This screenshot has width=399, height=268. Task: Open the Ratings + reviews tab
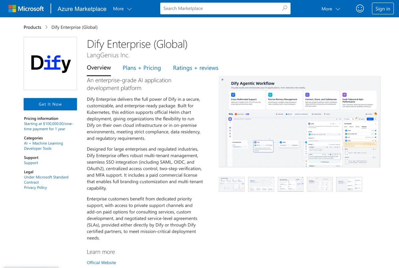pyautogui.click(x=196, y=68)
